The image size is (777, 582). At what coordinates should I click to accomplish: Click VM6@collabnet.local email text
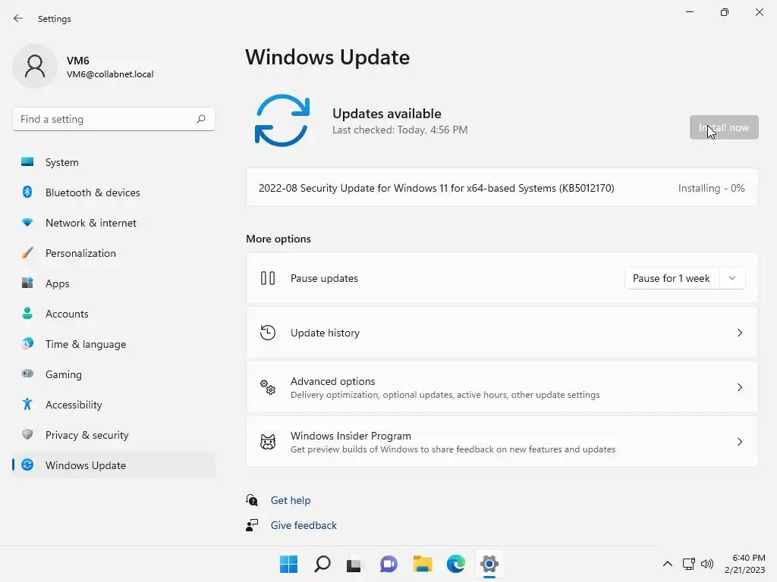[x=110, y=74]
